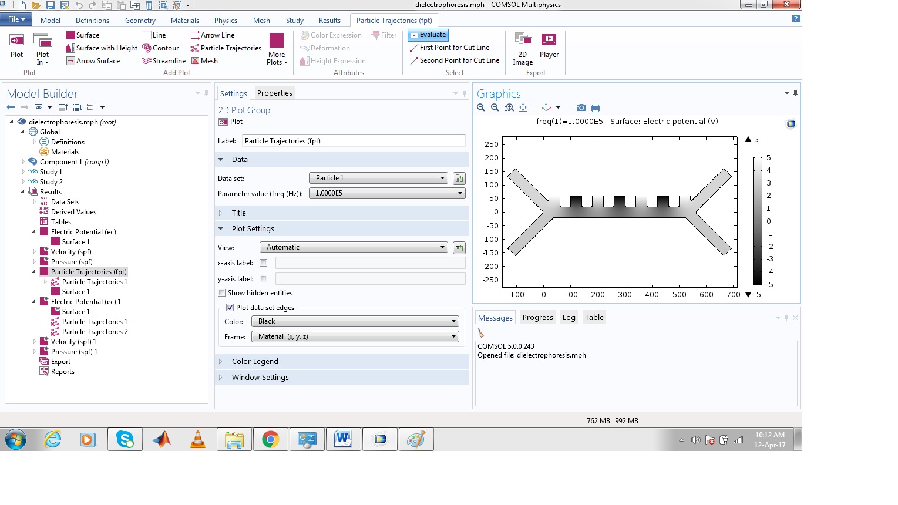898x505 pixels.
Task: Click the Evaluate button
Action: [x=428, y=35]
